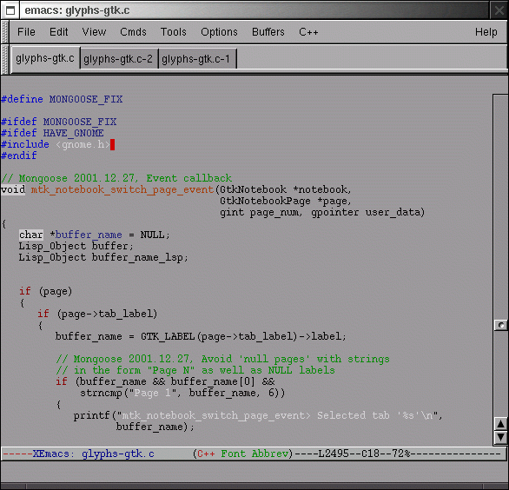Click the minibuffer echo area
The height and width of the screenshot is (490, 509).
tap(254, 471)
